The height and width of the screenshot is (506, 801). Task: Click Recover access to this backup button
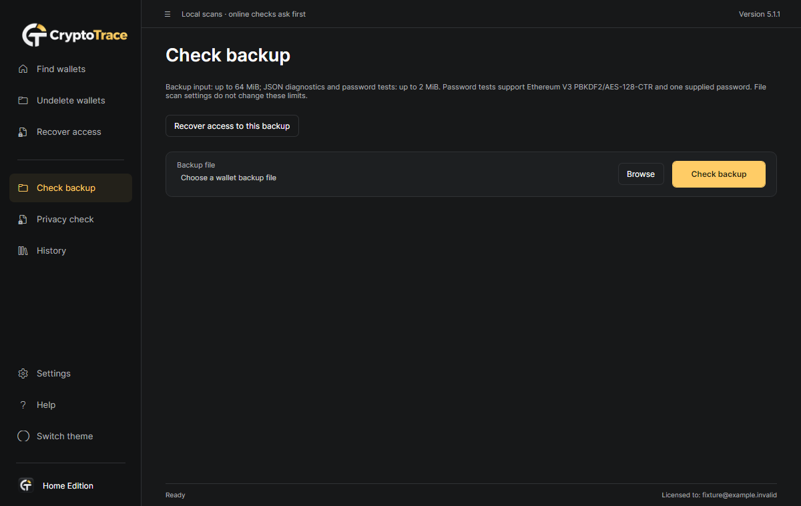click(232, 125)
